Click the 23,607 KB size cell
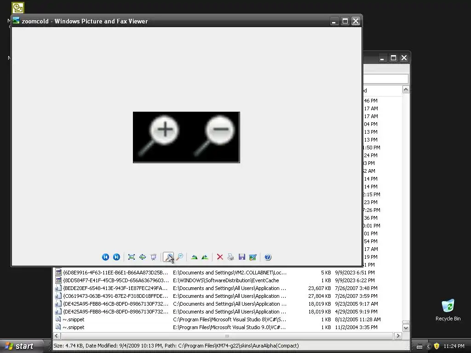Viewport: 471px width, 353px height. tap(320, 288)
